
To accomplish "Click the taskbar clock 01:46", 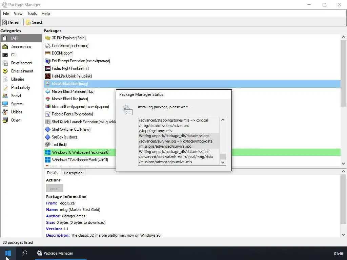I will tap(338, 254).
